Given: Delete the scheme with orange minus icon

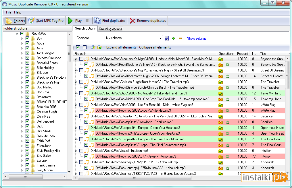Looking at the screenshot, I should (x=180, y=38).
